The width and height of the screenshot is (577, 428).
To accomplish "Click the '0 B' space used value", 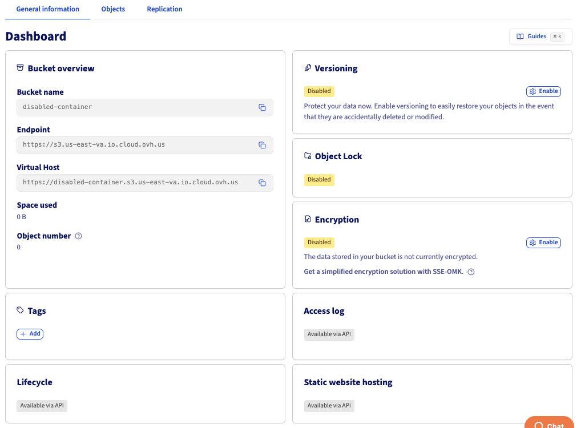I will click(x=21, y=217).
